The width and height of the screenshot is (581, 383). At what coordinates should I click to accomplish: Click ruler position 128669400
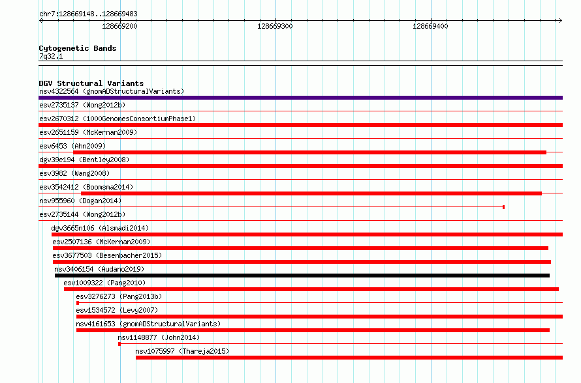pos(430,26)
